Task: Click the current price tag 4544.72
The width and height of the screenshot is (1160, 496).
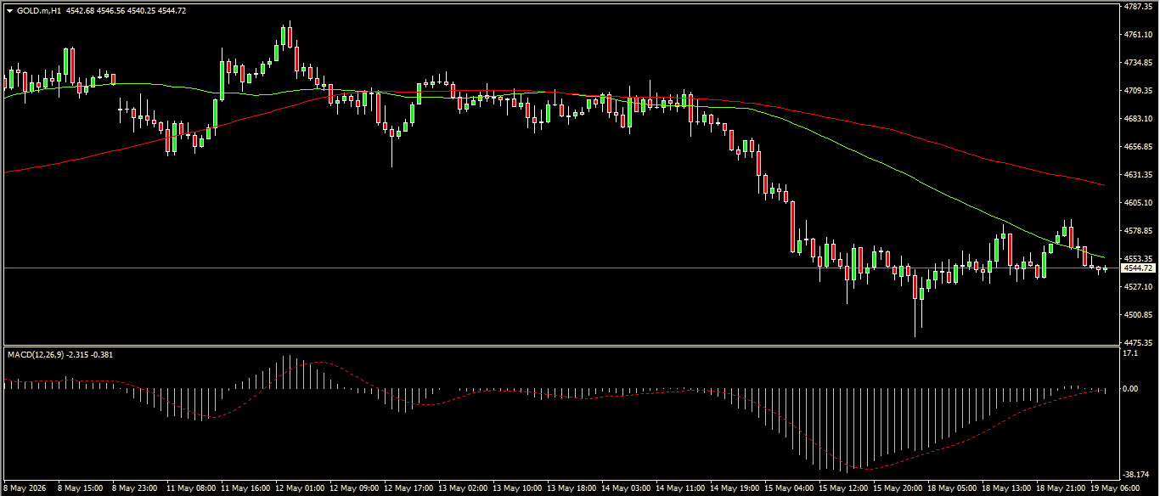Action: pos(1138,268)
